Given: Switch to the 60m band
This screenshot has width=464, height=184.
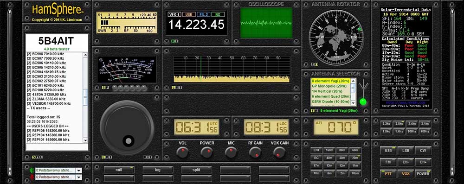Looking at the screenshot, I should click(x=355, y=150).
